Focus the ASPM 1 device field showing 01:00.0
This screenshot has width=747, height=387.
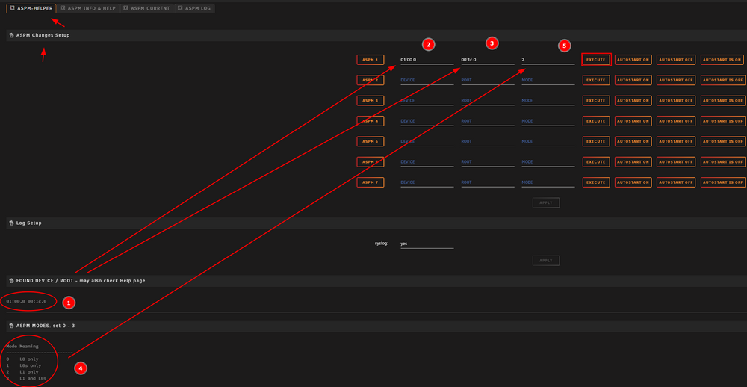[427, 60]
